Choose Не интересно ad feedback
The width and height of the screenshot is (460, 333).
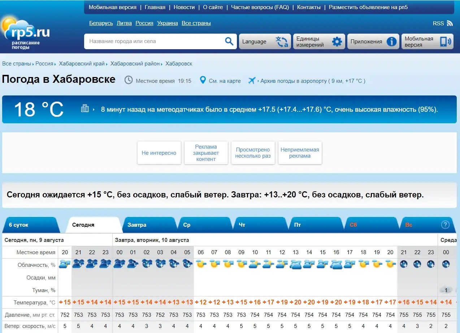point(159,153)
